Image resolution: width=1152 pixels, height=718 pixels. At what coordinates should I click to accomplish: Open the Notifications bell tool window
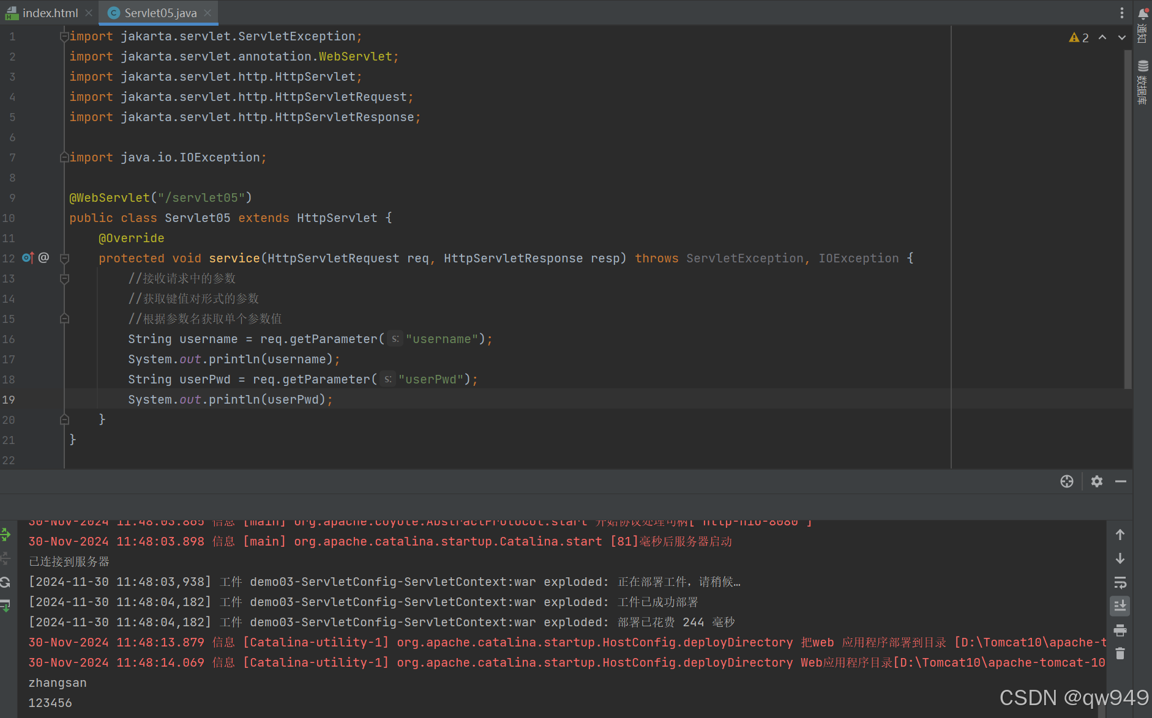pyautogui.click(x=1142, y=24)
